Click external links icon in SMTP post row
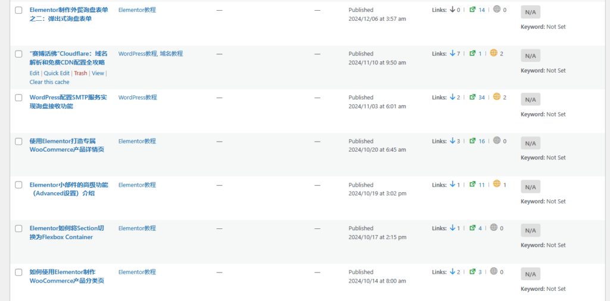Image resolution: width=610 pixels, height=301 pixels. (x=472, y=97)
